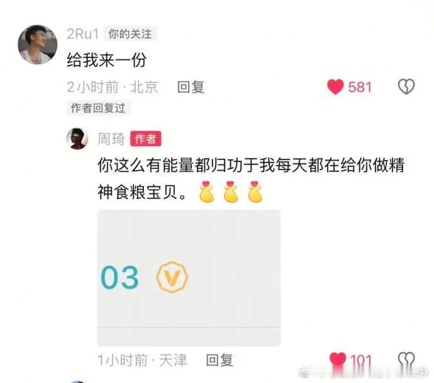This screenshot has width=434, height=383.
Task: Tap the gold V badge in image
Action: [x=172, y=277]
